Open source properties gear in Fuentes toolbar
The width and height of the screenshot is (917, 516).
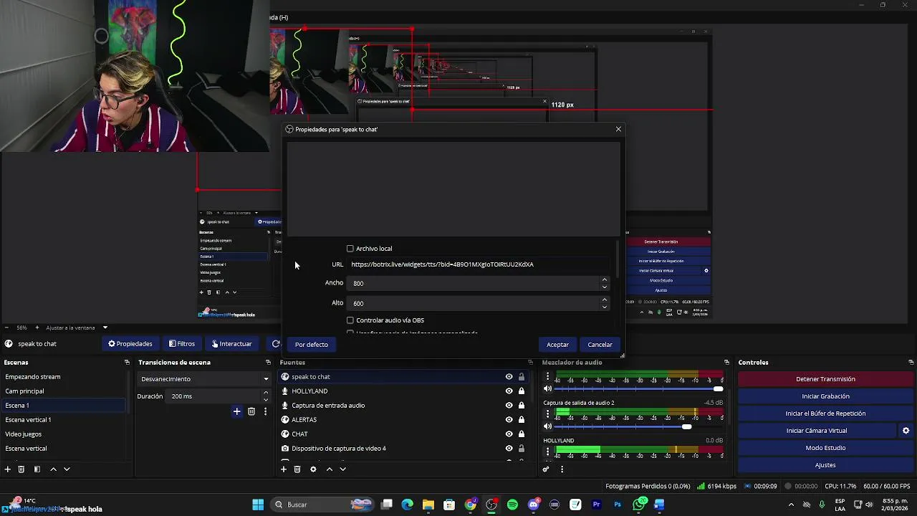point(313,469)
